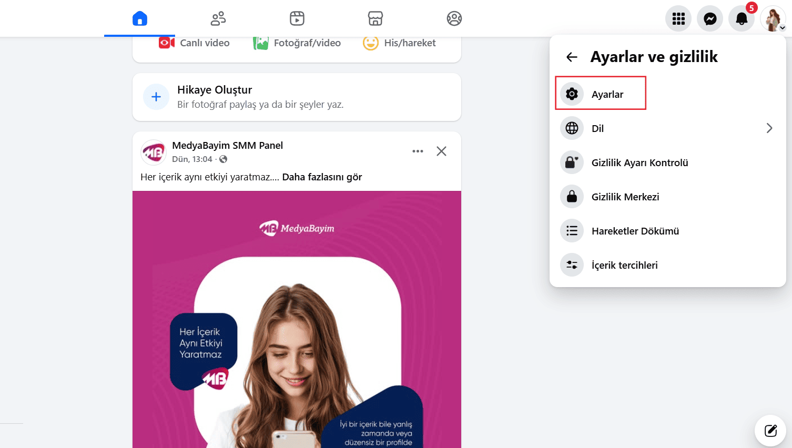Viewport: 792px width, 448px height.
Task: Open Messenger from the top bar
Action: click(x=710, y=18)
